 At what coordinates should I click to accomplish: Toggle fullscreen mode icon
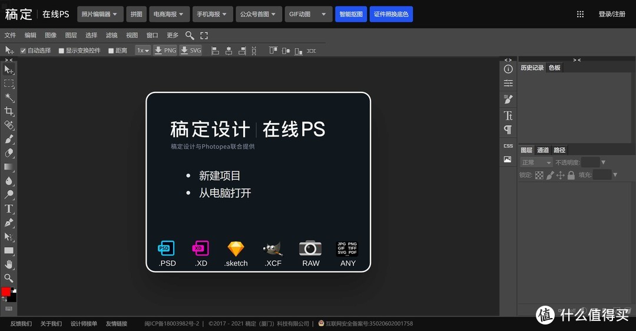click(x=204, y=35)
